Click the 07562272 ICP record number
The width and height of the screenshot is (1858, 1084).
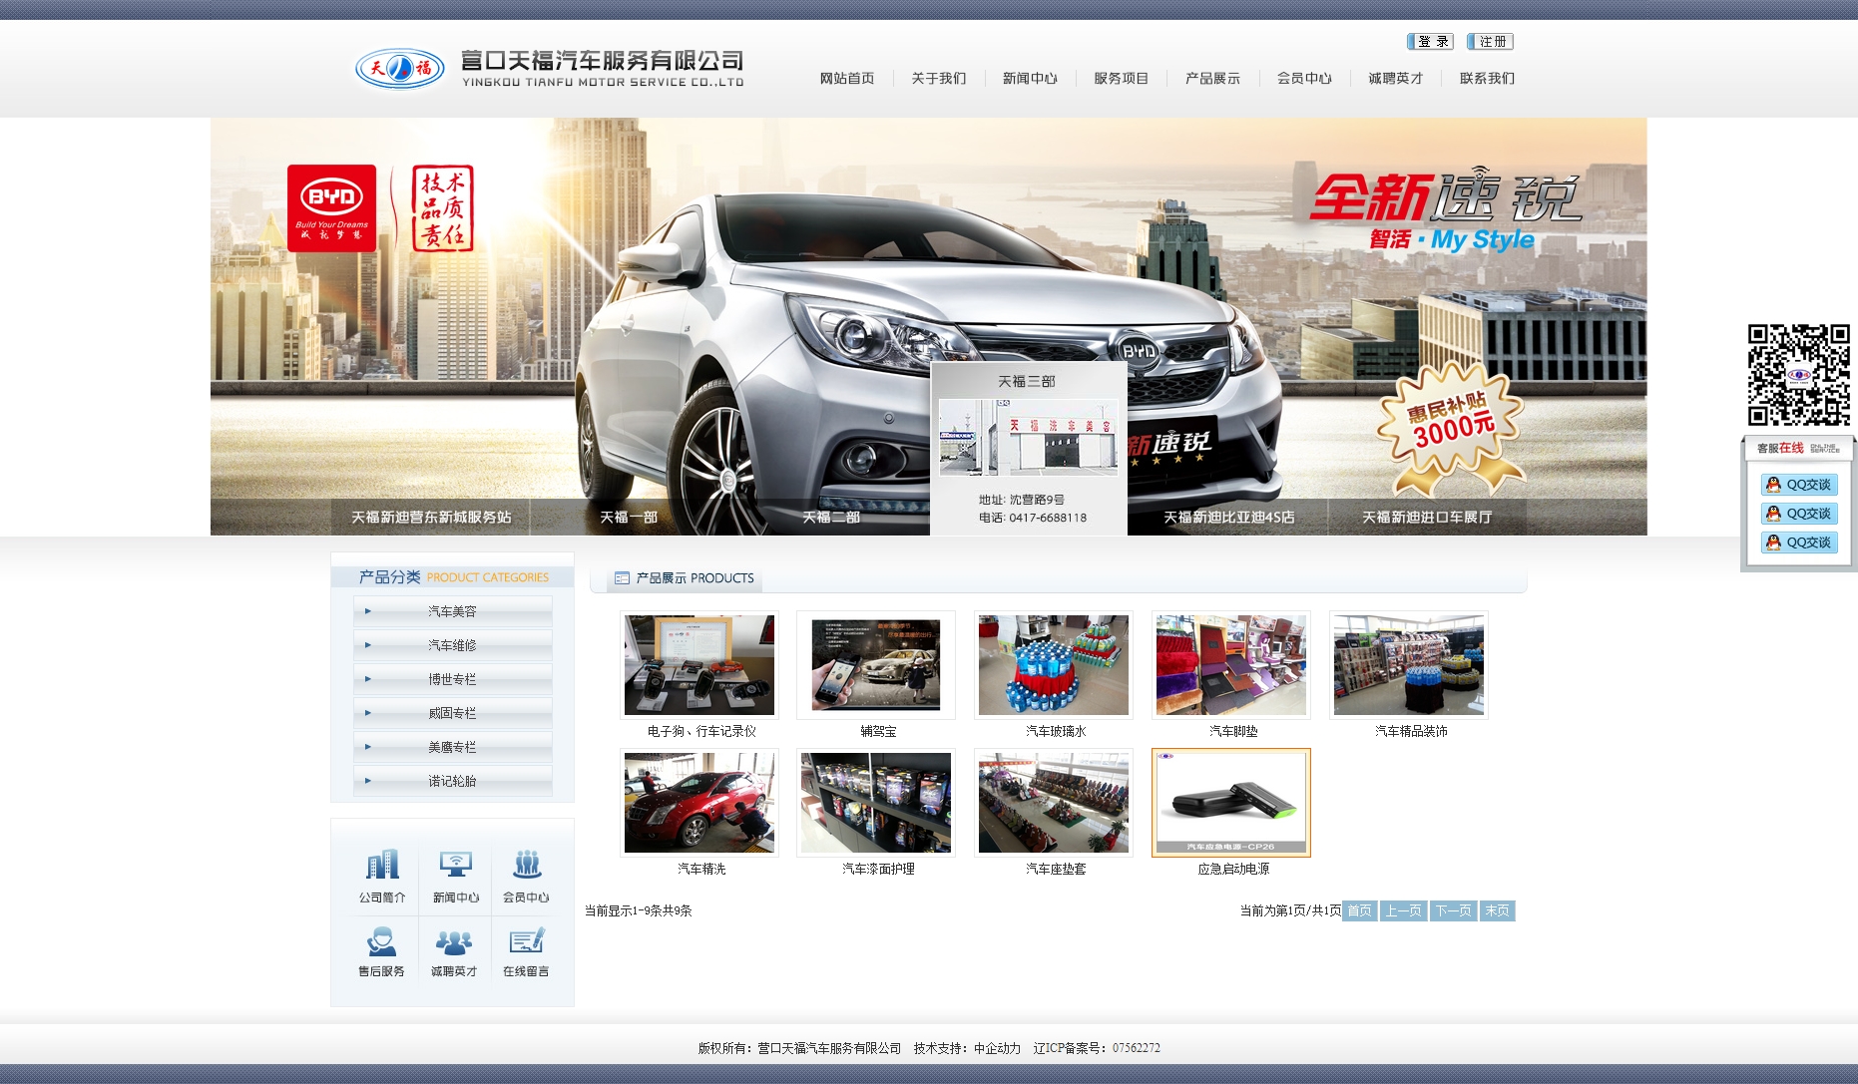[x=1137, y=1048]
